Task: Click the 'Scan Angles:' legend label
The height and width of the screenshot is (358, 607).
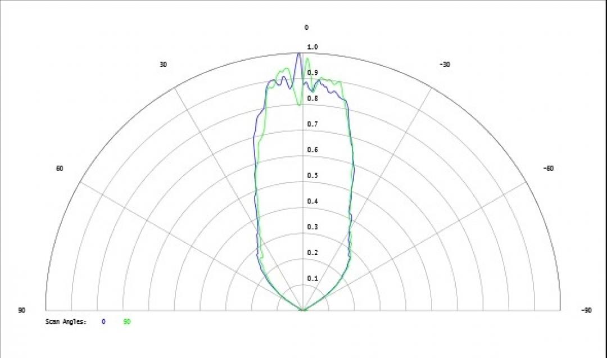Action: click(66, 322)
